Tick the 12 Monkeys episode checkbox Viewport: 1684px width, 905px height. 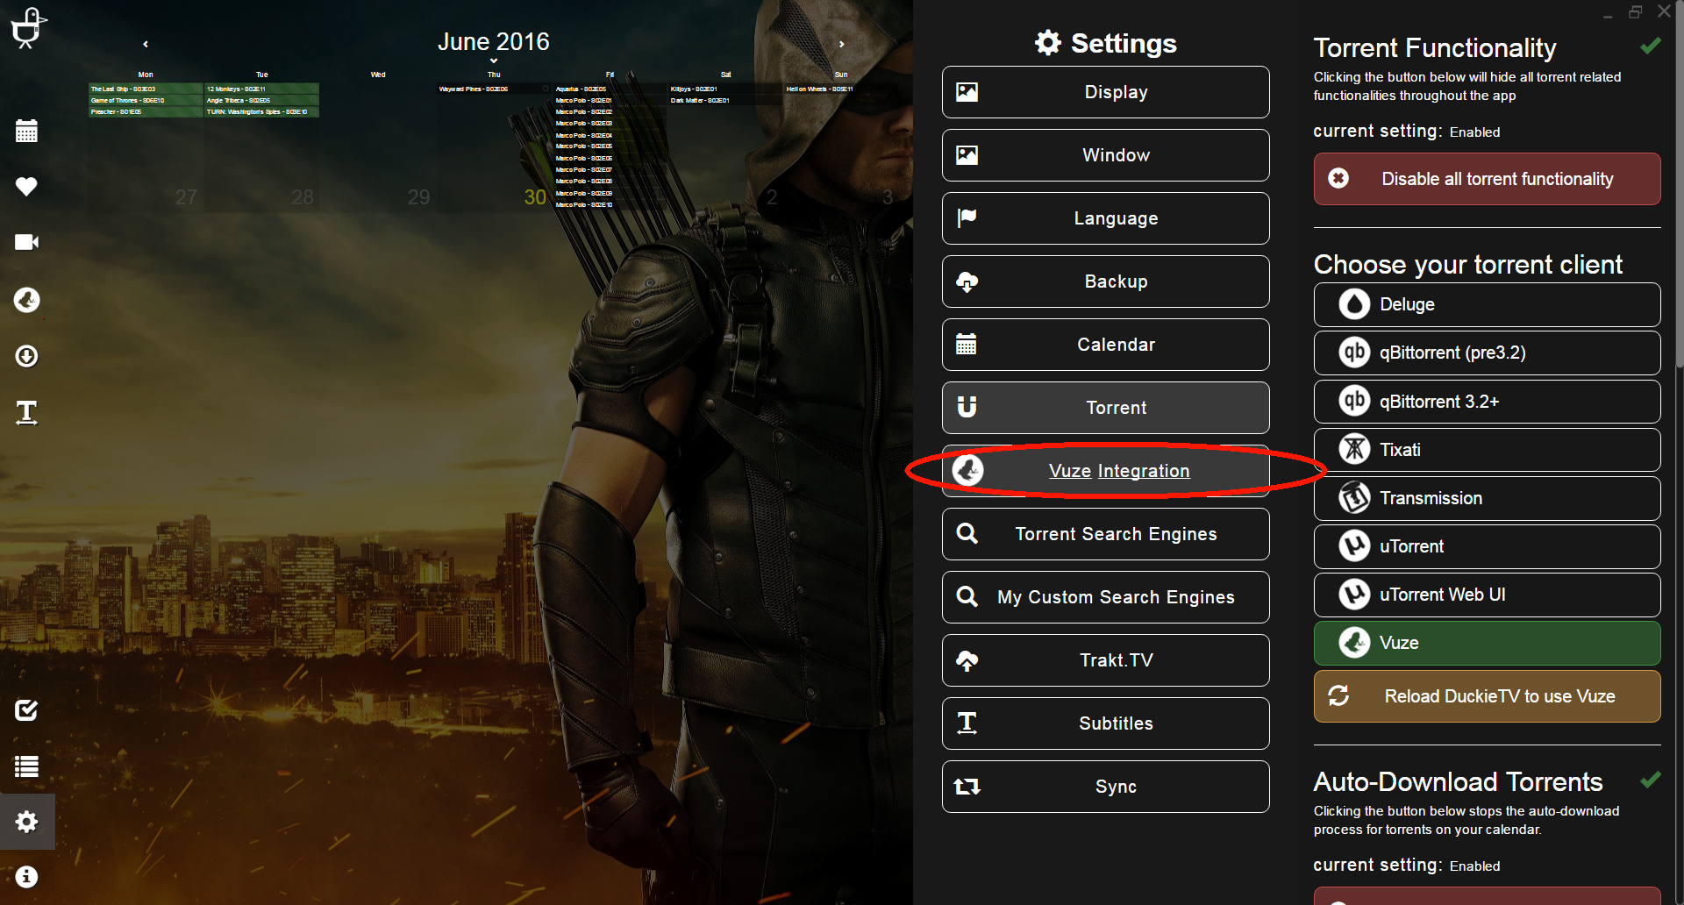pos(313,89)
